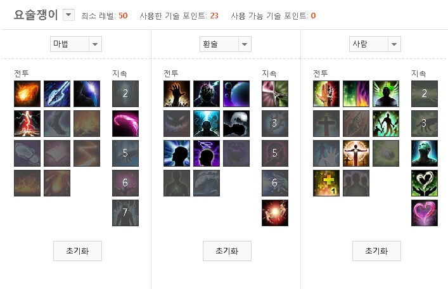Select locked passive slot 7 in 마법
Image resolution: width=448 pixels, height=289 pixels.
125,213
